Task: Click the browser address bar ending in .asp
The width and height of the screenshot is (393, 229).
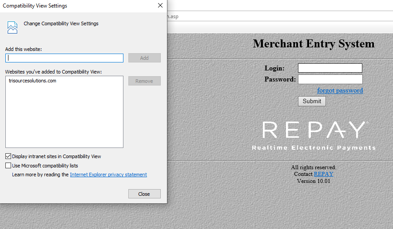Action: (280, 16)
